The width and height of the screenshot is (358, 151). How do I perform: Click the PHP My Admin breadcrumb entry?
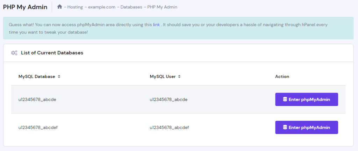click(x=162, y=7)
